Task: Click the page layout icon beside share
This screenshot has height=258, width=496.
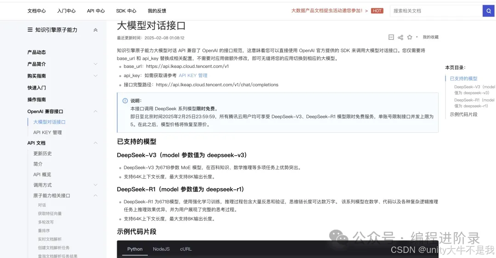Action: click(x=391, y=37)
